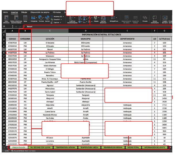
Task: Open the Minigráficos dropdown
Action: tap(116, 18)
